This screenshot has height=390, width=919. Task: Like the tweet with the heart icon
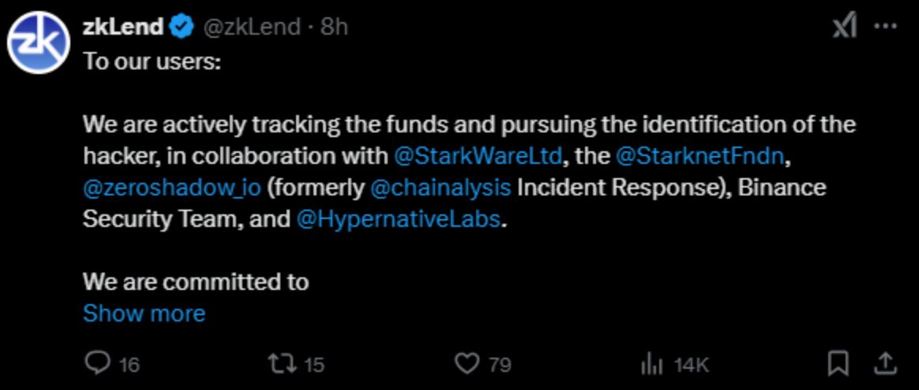(467, 364)
